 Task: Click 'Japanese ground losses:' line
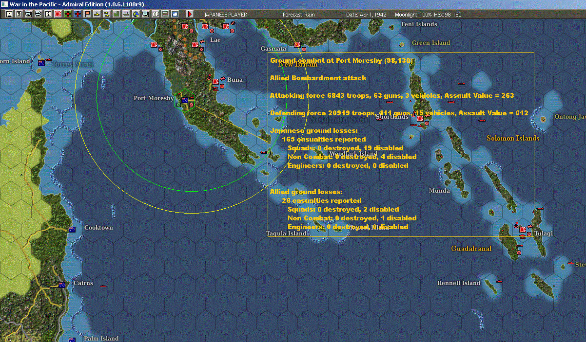click(x=314, y=130)
